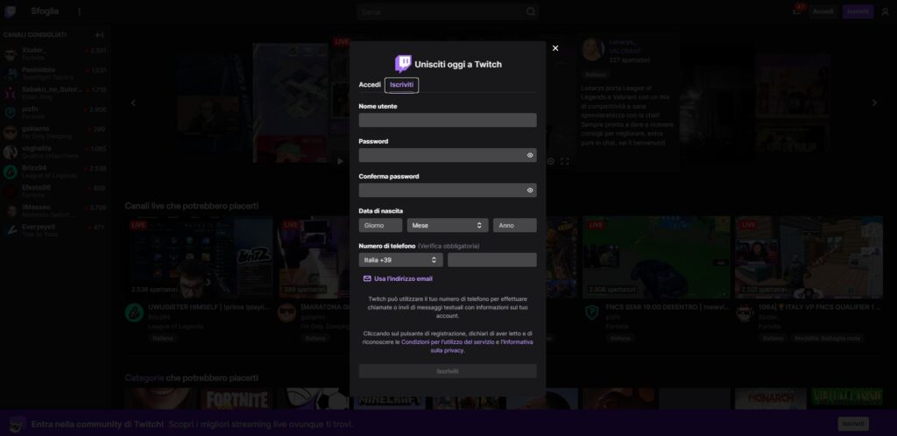Open the featured stream settings gear
The width and height of the screenshot is (897, 436).
[550, 161]
